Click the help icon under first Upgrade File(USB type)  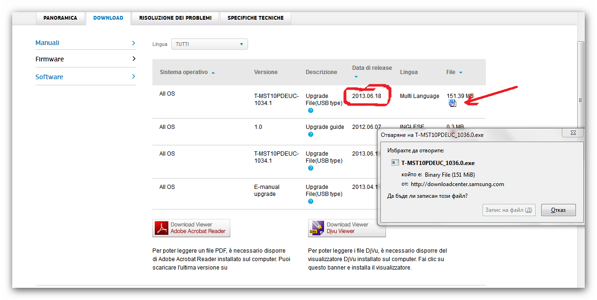click(310, 111)
